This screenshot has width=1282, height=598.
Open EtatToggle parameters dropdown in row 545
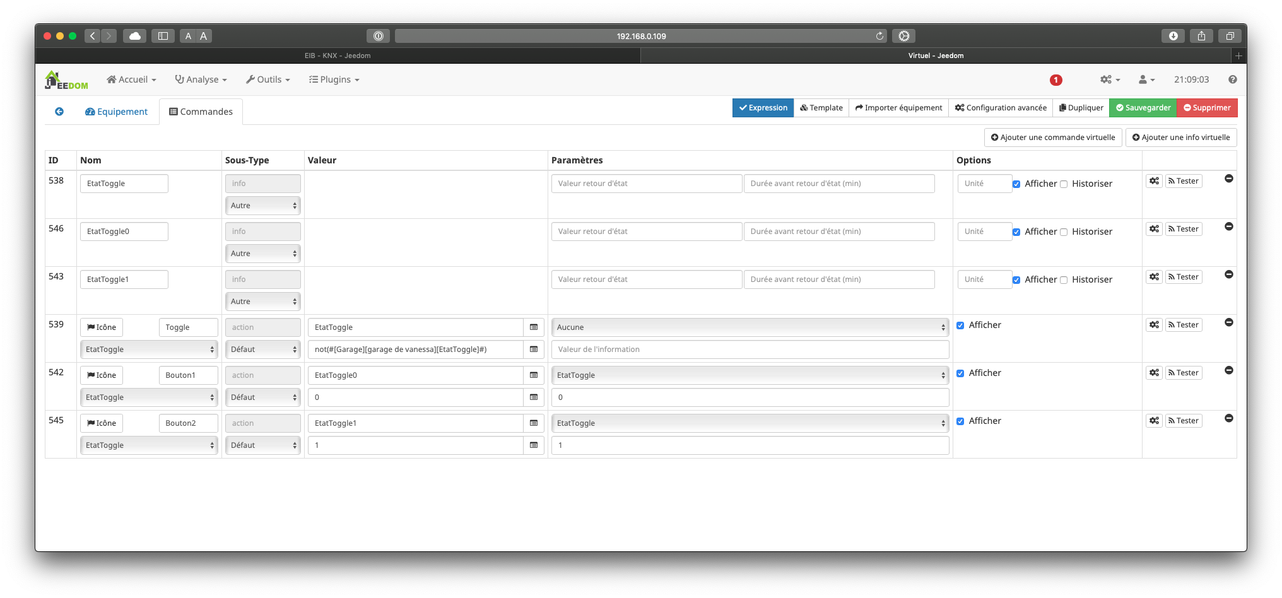[750, 423]
